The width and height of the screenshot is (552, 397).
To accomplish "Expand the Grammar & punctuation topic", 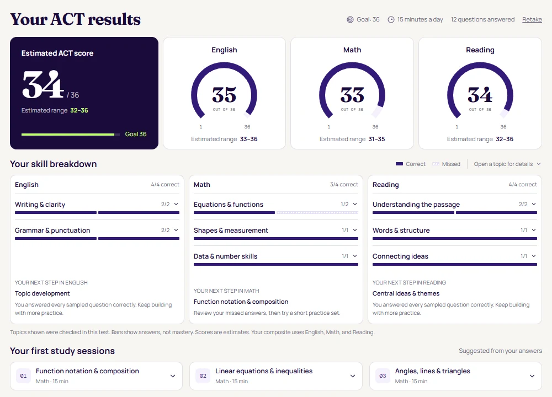I will click(x=176, y=230).
